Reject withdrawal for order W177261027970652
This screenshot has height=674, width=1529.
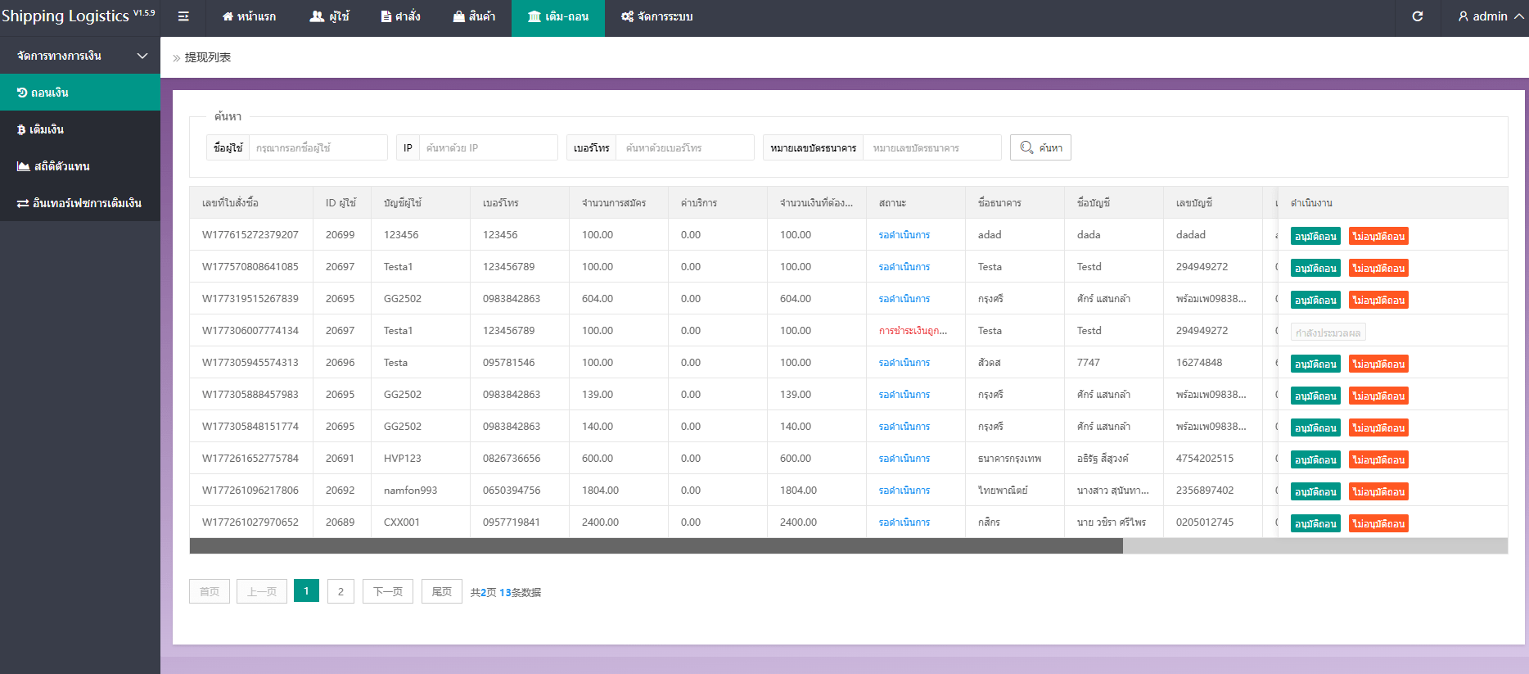coord(1378,524)
